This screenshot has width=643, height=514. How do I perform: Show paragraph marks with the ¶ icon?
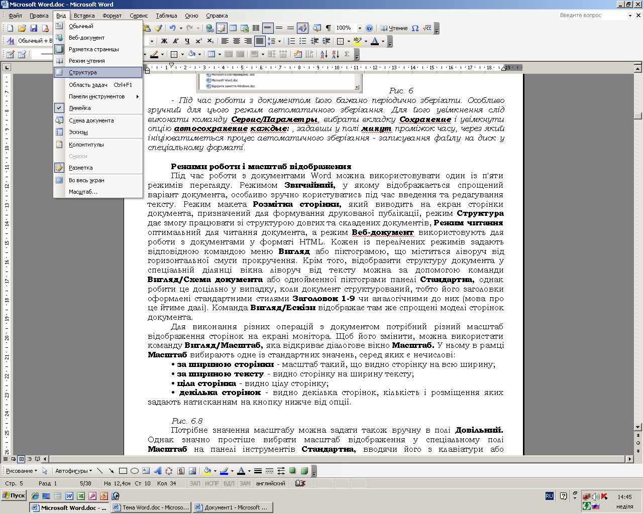(328, 28)
